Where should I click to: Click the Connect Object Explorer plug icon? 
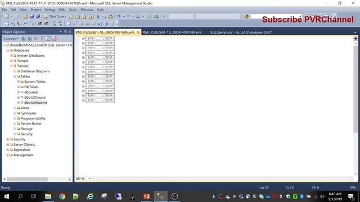click(24, 39)
